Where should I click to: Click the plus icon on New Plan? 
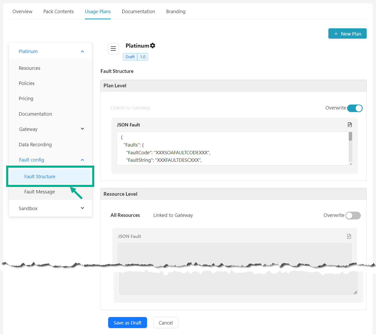click(x=336, y=34)
